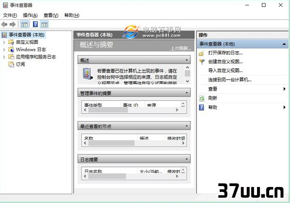
Task: Toggle the show/hide action pane icon
Action: click(x=45, y=24)
